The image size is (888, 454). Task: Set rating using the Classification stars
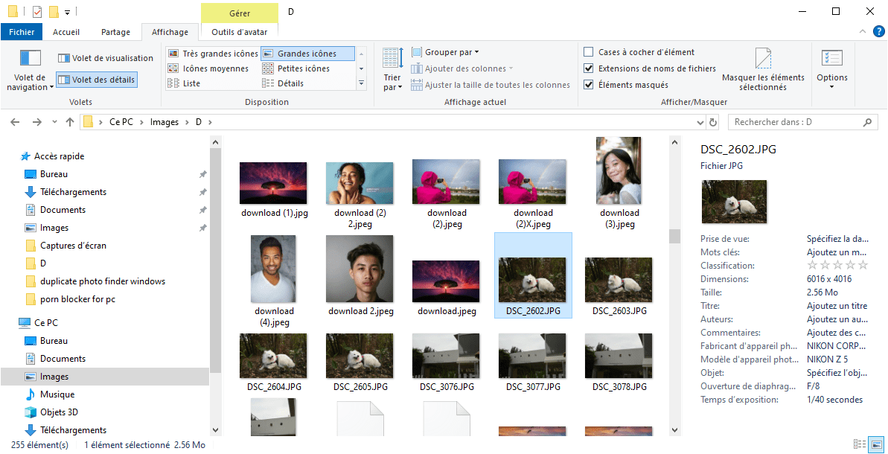(x=837, y=265)
